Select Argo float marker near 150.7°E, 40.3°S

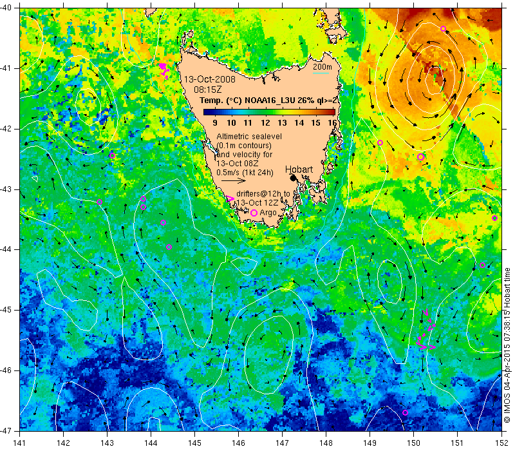pyautogui.click(x=443, y=28)
